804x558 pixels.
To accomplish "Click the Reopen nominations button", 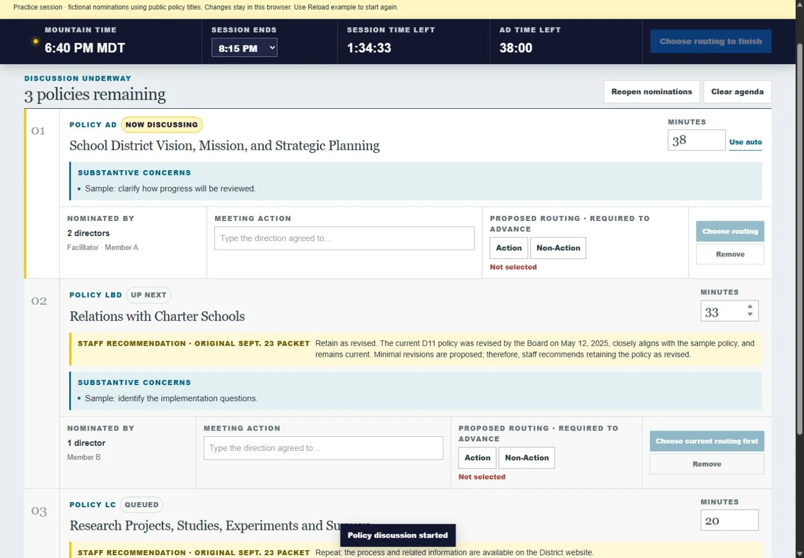I will point(652,91).
